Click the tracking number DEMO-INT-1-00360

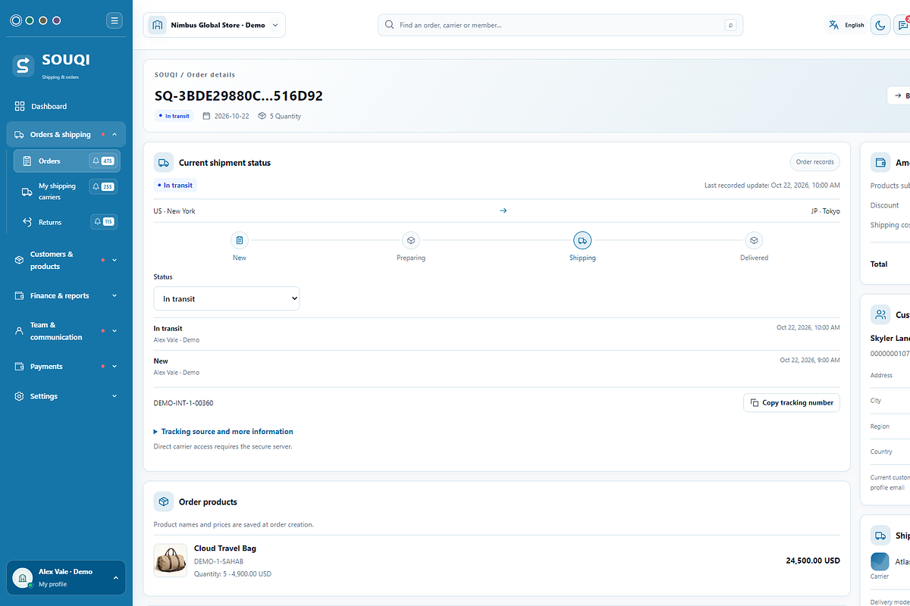click(x=184, y=403)
